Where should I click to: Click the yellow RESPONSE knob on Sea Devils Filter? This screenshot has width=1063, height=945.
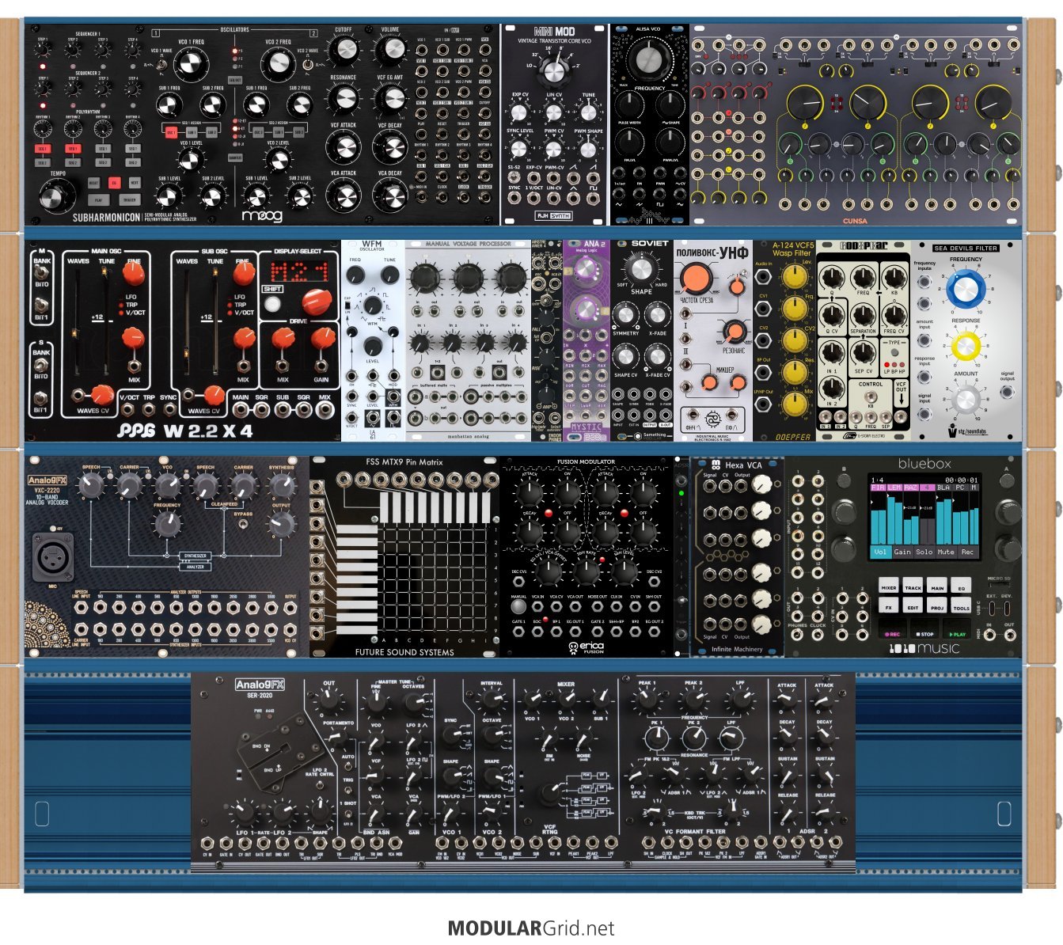(966, 347)
